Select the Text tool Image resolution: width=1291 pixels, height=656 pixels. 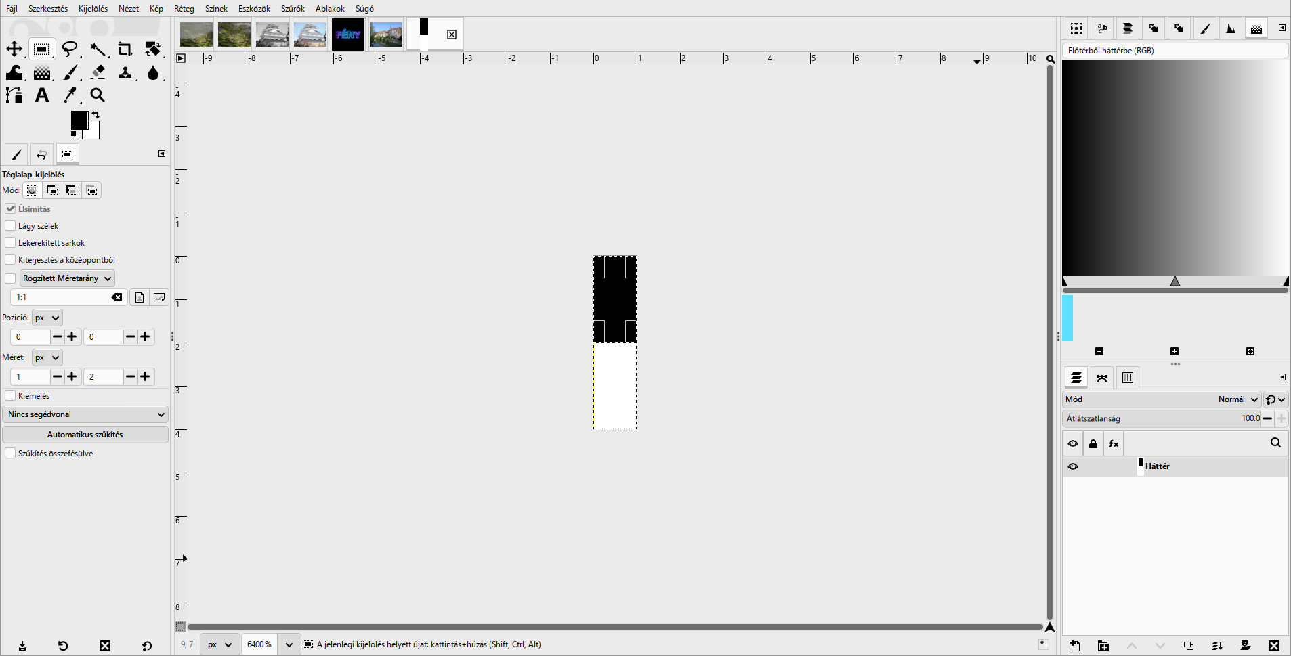point(42,95)
